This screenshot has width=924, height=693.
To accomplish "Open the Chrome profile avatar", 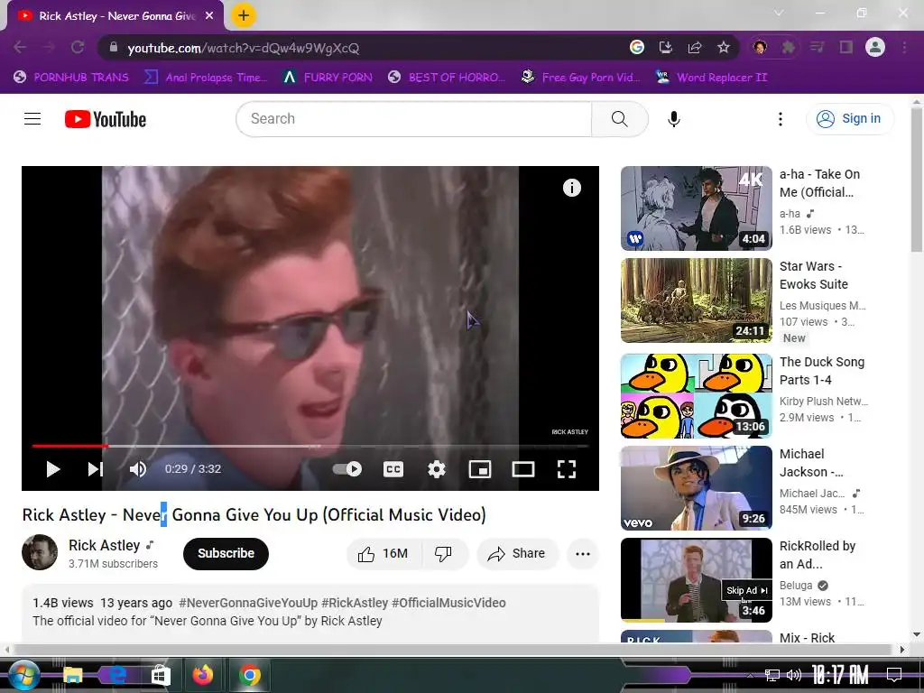I will tap(875, 47).
